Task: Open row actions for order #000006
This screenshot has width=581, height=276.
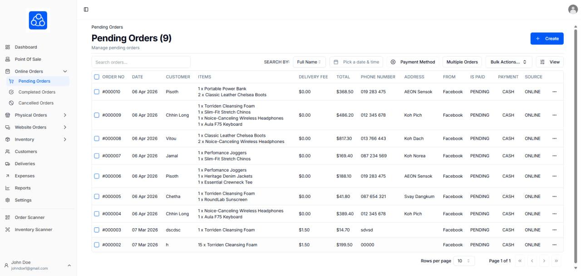Action: (x=554, y=176)
